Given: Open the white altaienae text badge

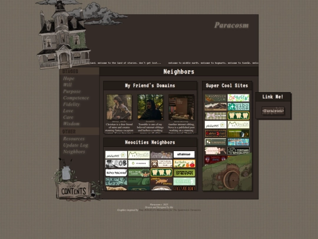Looking at the screenshot, I should click(184, 155).
